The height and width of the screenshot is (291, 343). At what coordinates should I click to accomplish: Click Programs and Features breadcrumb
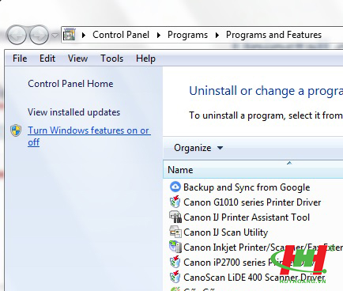pos(273,35)
